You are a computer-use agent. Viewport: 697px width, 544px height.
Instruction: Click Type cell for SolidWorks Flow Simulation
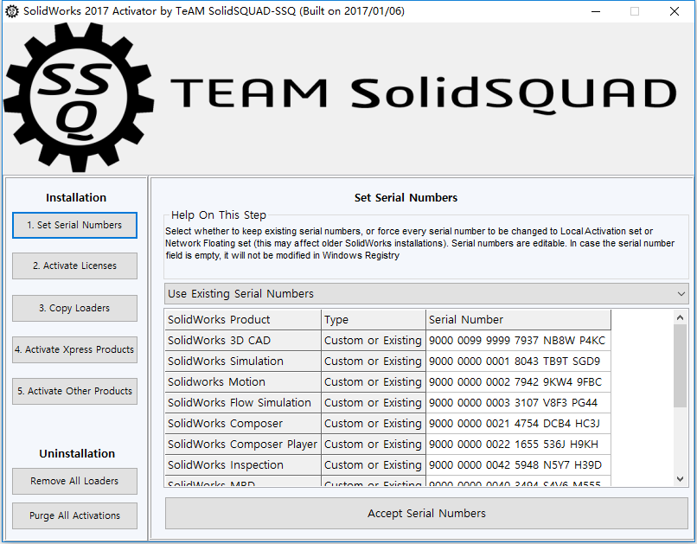coord(374,403)
